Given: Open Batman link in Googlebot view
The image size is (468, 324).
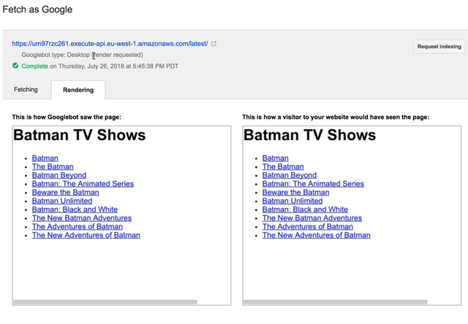Looking at the screenshot, I should (x=45, y=158).
